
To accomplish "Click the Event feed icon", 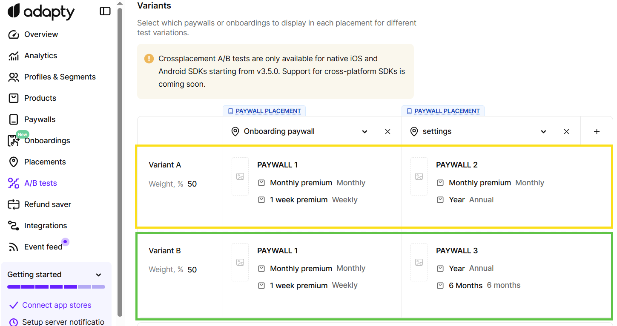I will (14, 247).
